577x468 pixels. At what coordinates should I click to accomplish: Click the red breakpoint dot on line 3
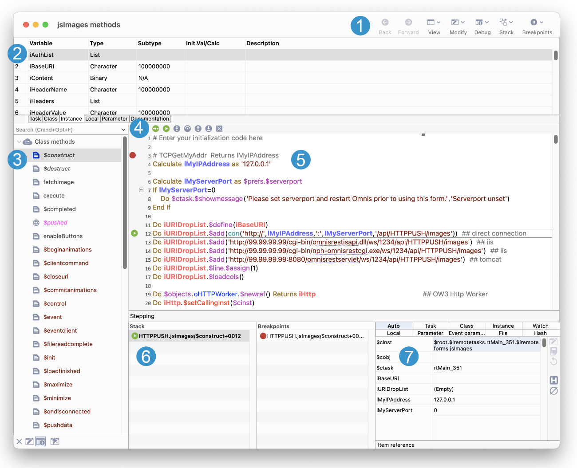coord(132,155)
